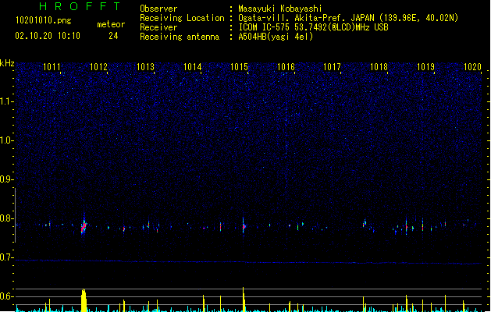Click the meteor echo just before 1018
Viewport: 491px width, 312px height.
365,223
